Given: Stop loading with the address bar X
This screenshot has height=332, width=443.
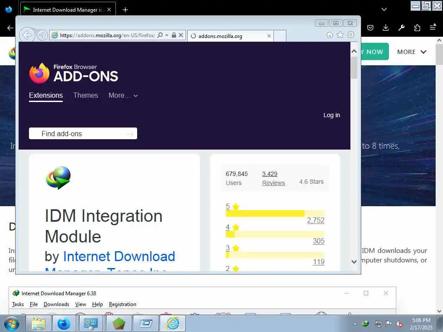Looking at the screenshot, I should pyautogui.click(x=181, y=35).
